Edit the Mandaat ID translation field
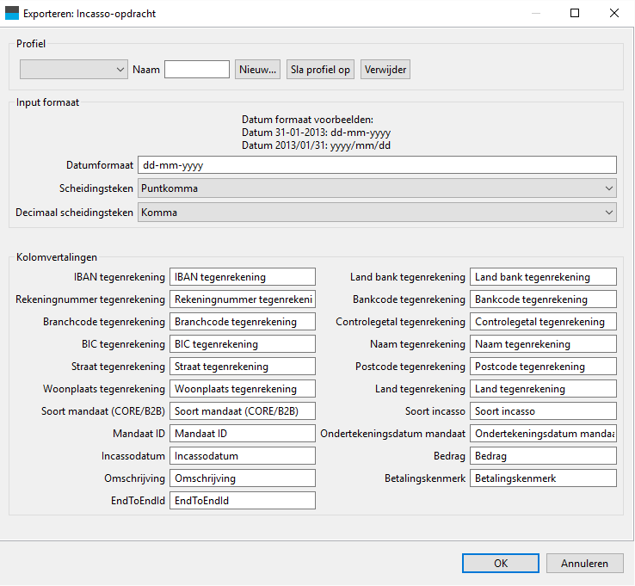The height and width of the screenshot is (586, 635). tap(242, 434)
